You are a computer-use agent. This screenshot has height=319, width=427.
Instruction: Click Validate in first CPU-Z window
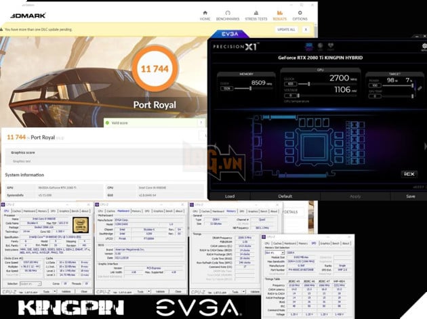(66, 291)
